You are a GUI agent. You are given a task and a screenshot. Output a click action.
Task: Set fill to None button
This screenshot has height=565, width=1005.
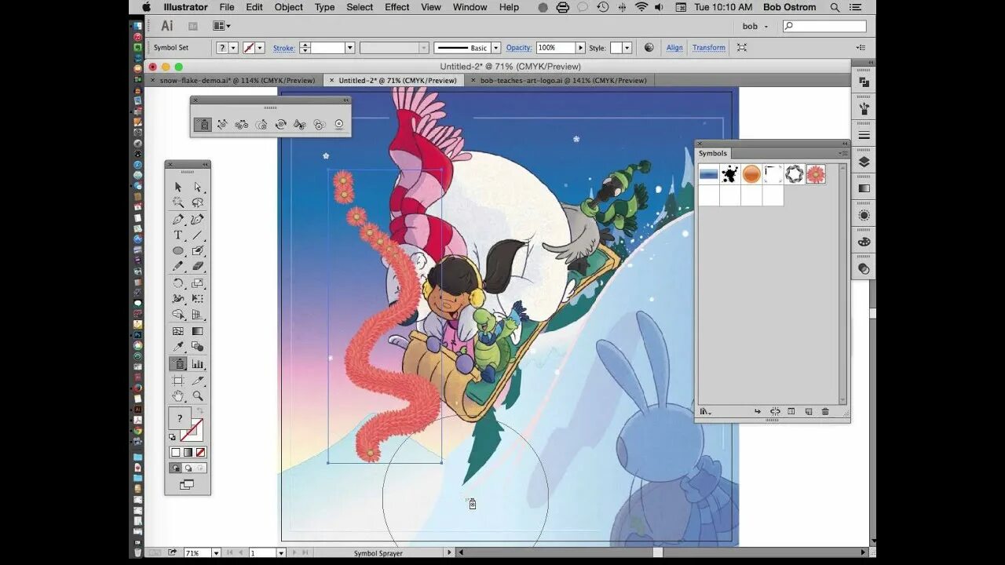[x=201, y=452]
